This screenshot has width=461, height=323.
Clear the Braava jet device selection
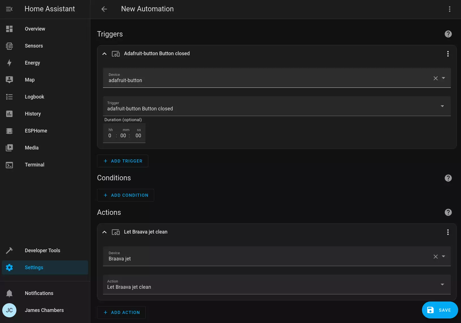436,256
